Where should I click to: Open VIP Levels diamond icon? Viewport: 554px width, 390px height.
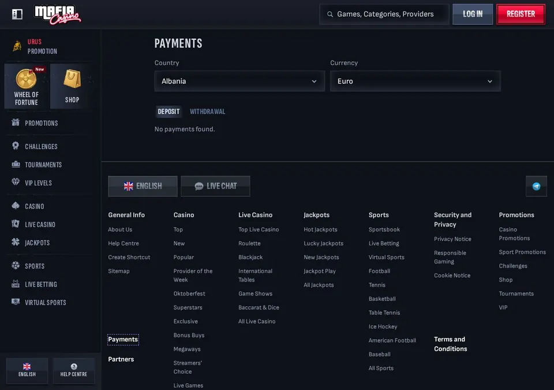pyautogui.click(x=16, y=182)
